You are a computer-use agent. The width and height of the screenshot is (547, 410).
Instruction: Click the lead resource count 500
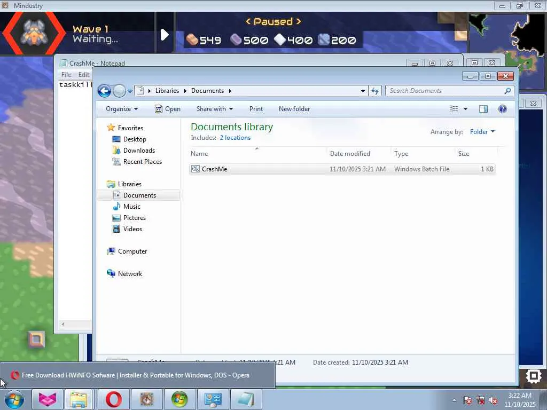tap(249, 40)
